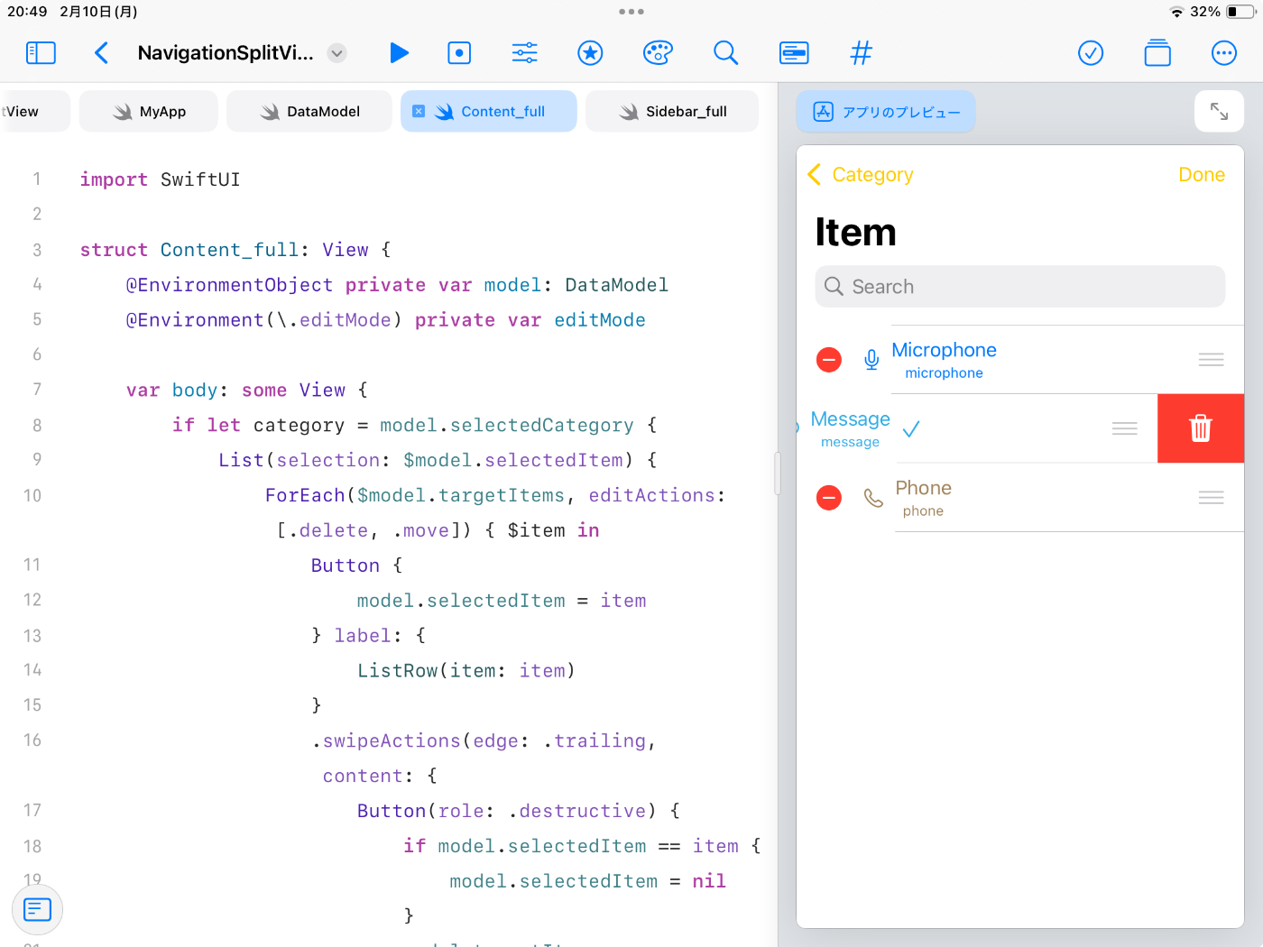This screenshot has height=947, width=1263.
Task: Tap the red trash delete button
Action: (1201, 428)
